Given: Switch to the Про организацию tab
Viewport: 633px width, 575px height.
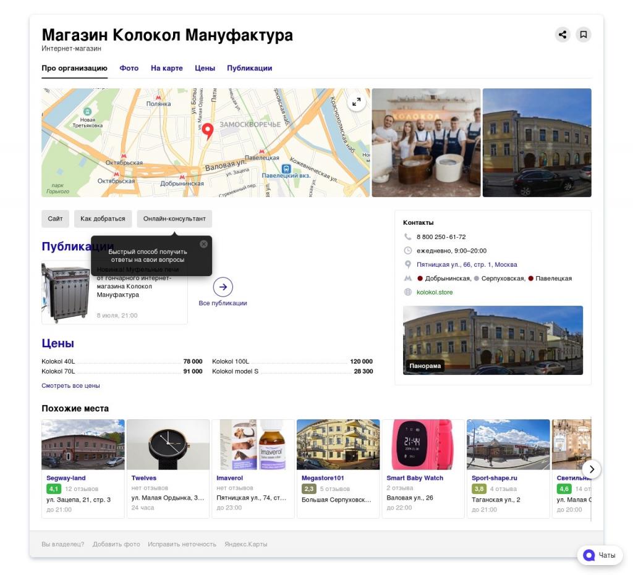Looking at the screenshot, I should click(74, 68).
